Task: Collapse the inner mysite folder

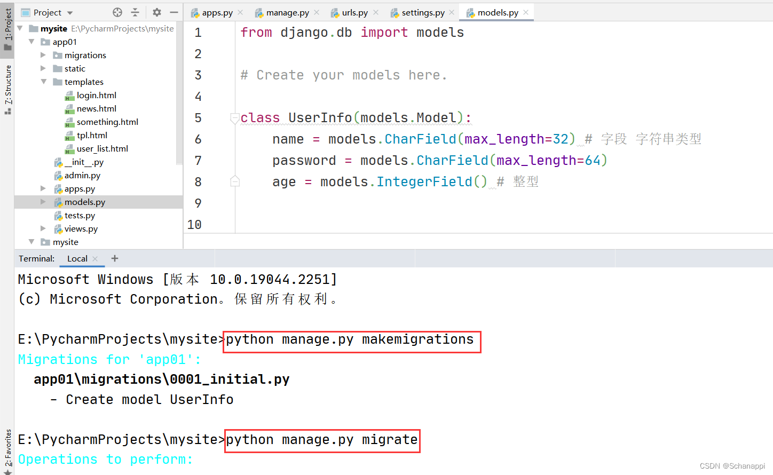Action: click(31, 242)
